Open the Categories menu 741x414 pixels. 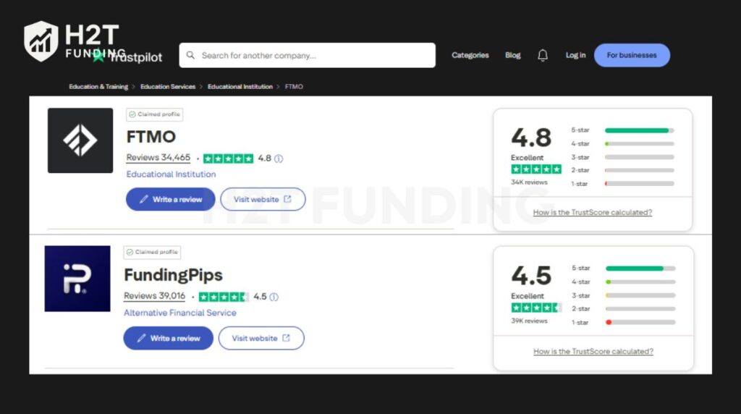tap(470, 55)
